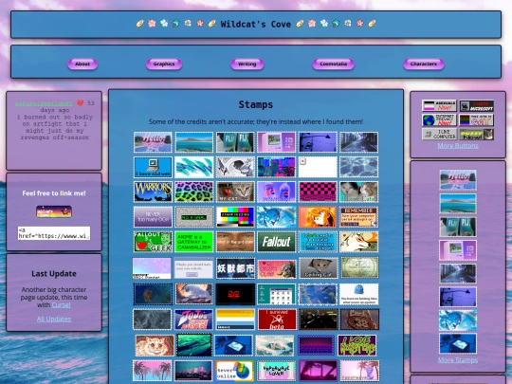Select the 'Remember' computer midnight stamp
512x384 pixels.
click(x=358, y=217)
